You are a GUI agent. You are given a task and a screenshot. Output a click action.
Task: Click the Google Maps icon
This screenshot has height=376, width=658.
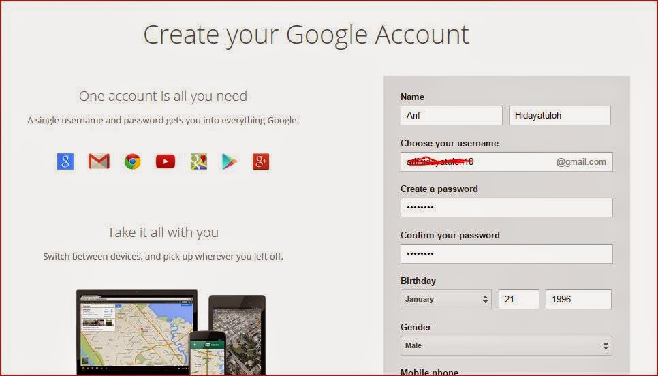pos(199,161)
